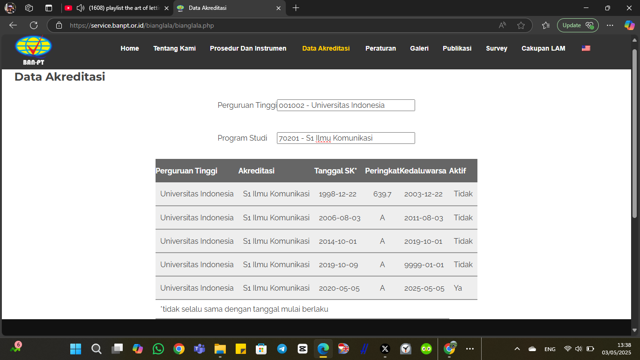Click the Program Studi input field
The width and height of the screenshot is (640, 360).
(x=346, y=138)
